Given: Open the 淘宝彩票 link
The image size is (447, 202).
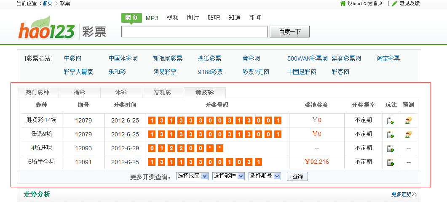Looking at the screenshot, I should pos(388,58).
